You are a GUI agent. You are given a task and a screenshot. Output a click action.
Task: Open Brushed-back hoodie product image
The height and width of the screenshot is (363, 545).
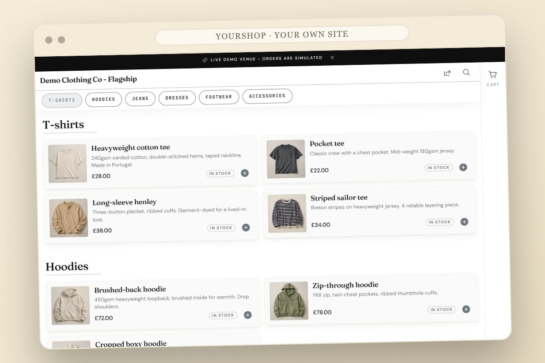[70, 305]
